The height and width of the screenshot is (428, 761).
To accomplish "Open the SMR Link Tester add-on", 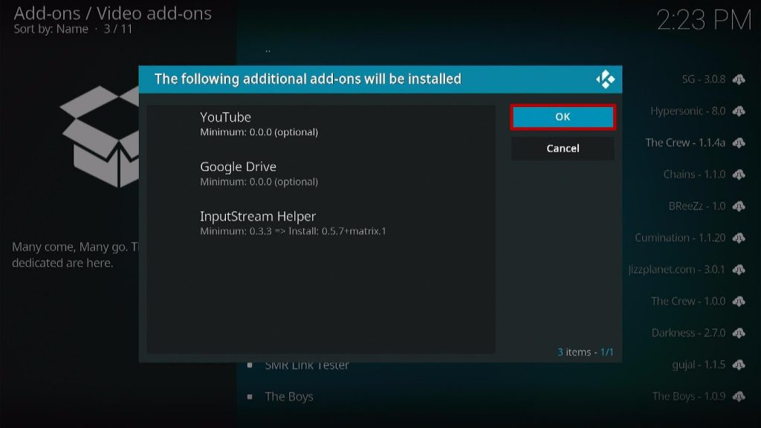I will [307, 366].
